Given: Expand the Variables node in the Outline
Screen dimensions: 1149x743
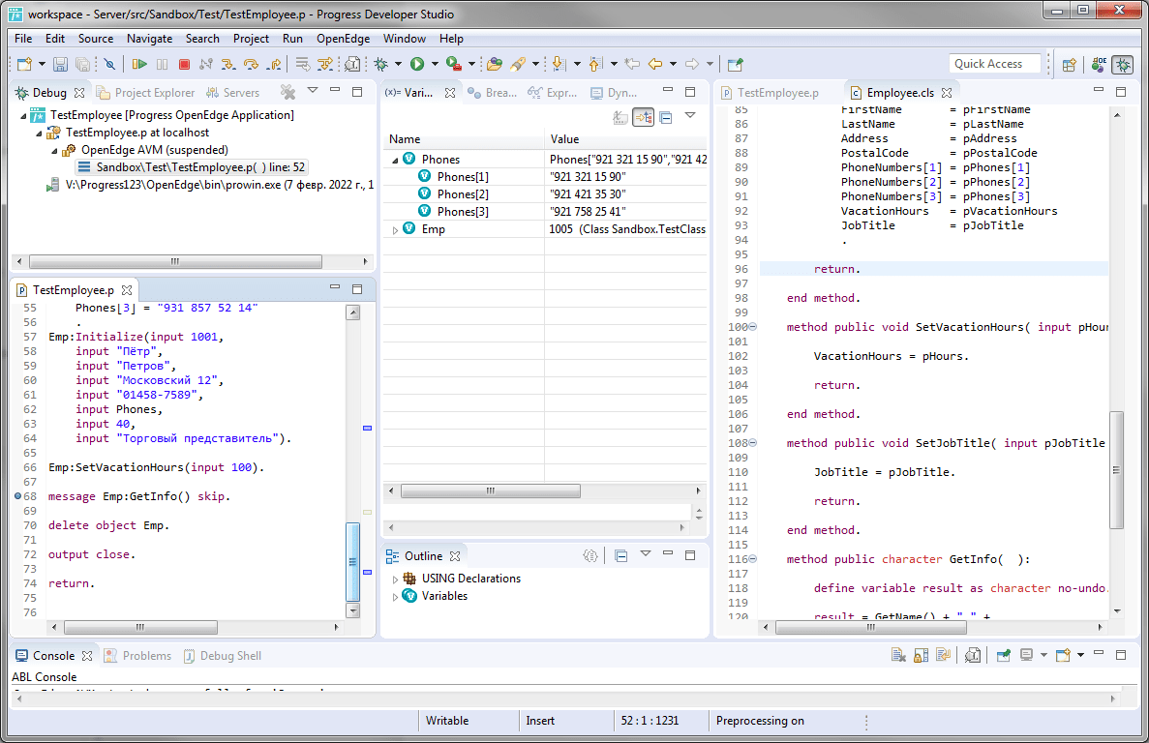Looking at the screenshot, I should (395, 597).
